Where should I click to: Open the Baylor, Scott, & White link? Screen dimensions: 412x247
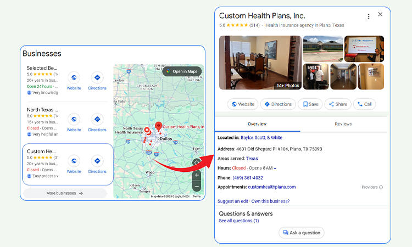coord(261,138)
